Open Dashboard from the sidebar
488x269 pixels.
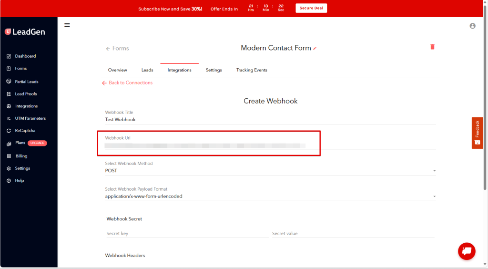pos(25,56)
